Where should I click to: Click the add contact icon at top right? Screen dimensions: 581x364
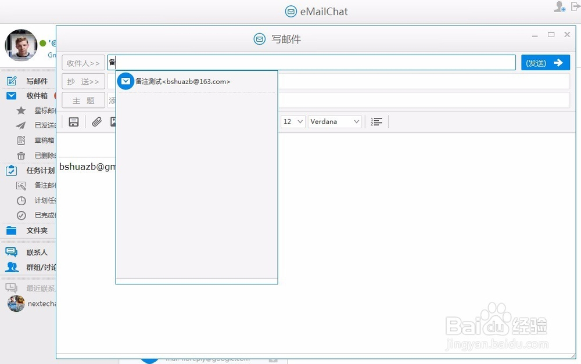tap(560, 6)
